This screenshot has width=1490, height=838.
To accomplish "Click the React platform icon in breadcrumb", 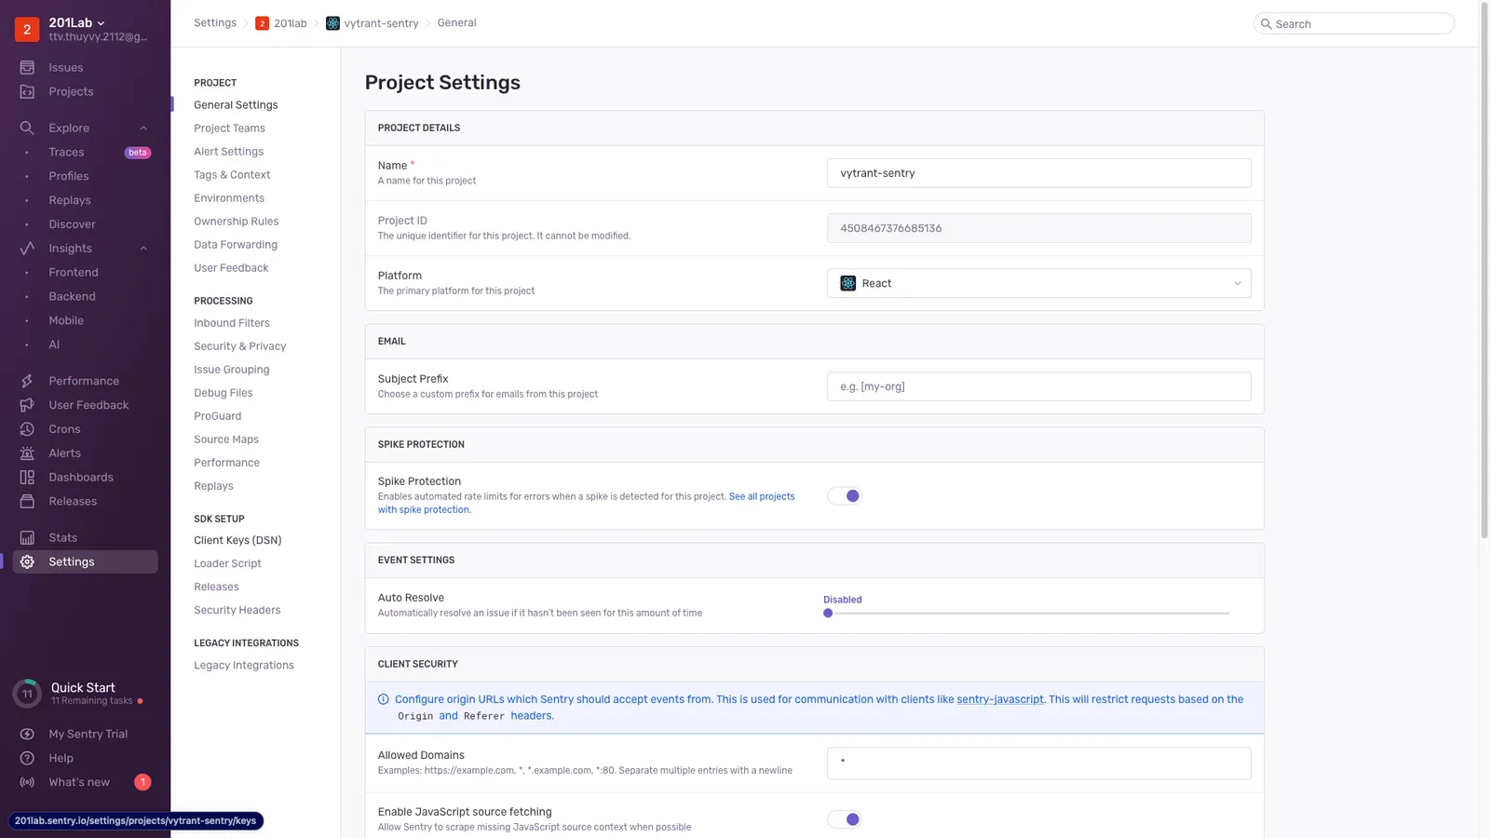I will [x=332, y=23].
